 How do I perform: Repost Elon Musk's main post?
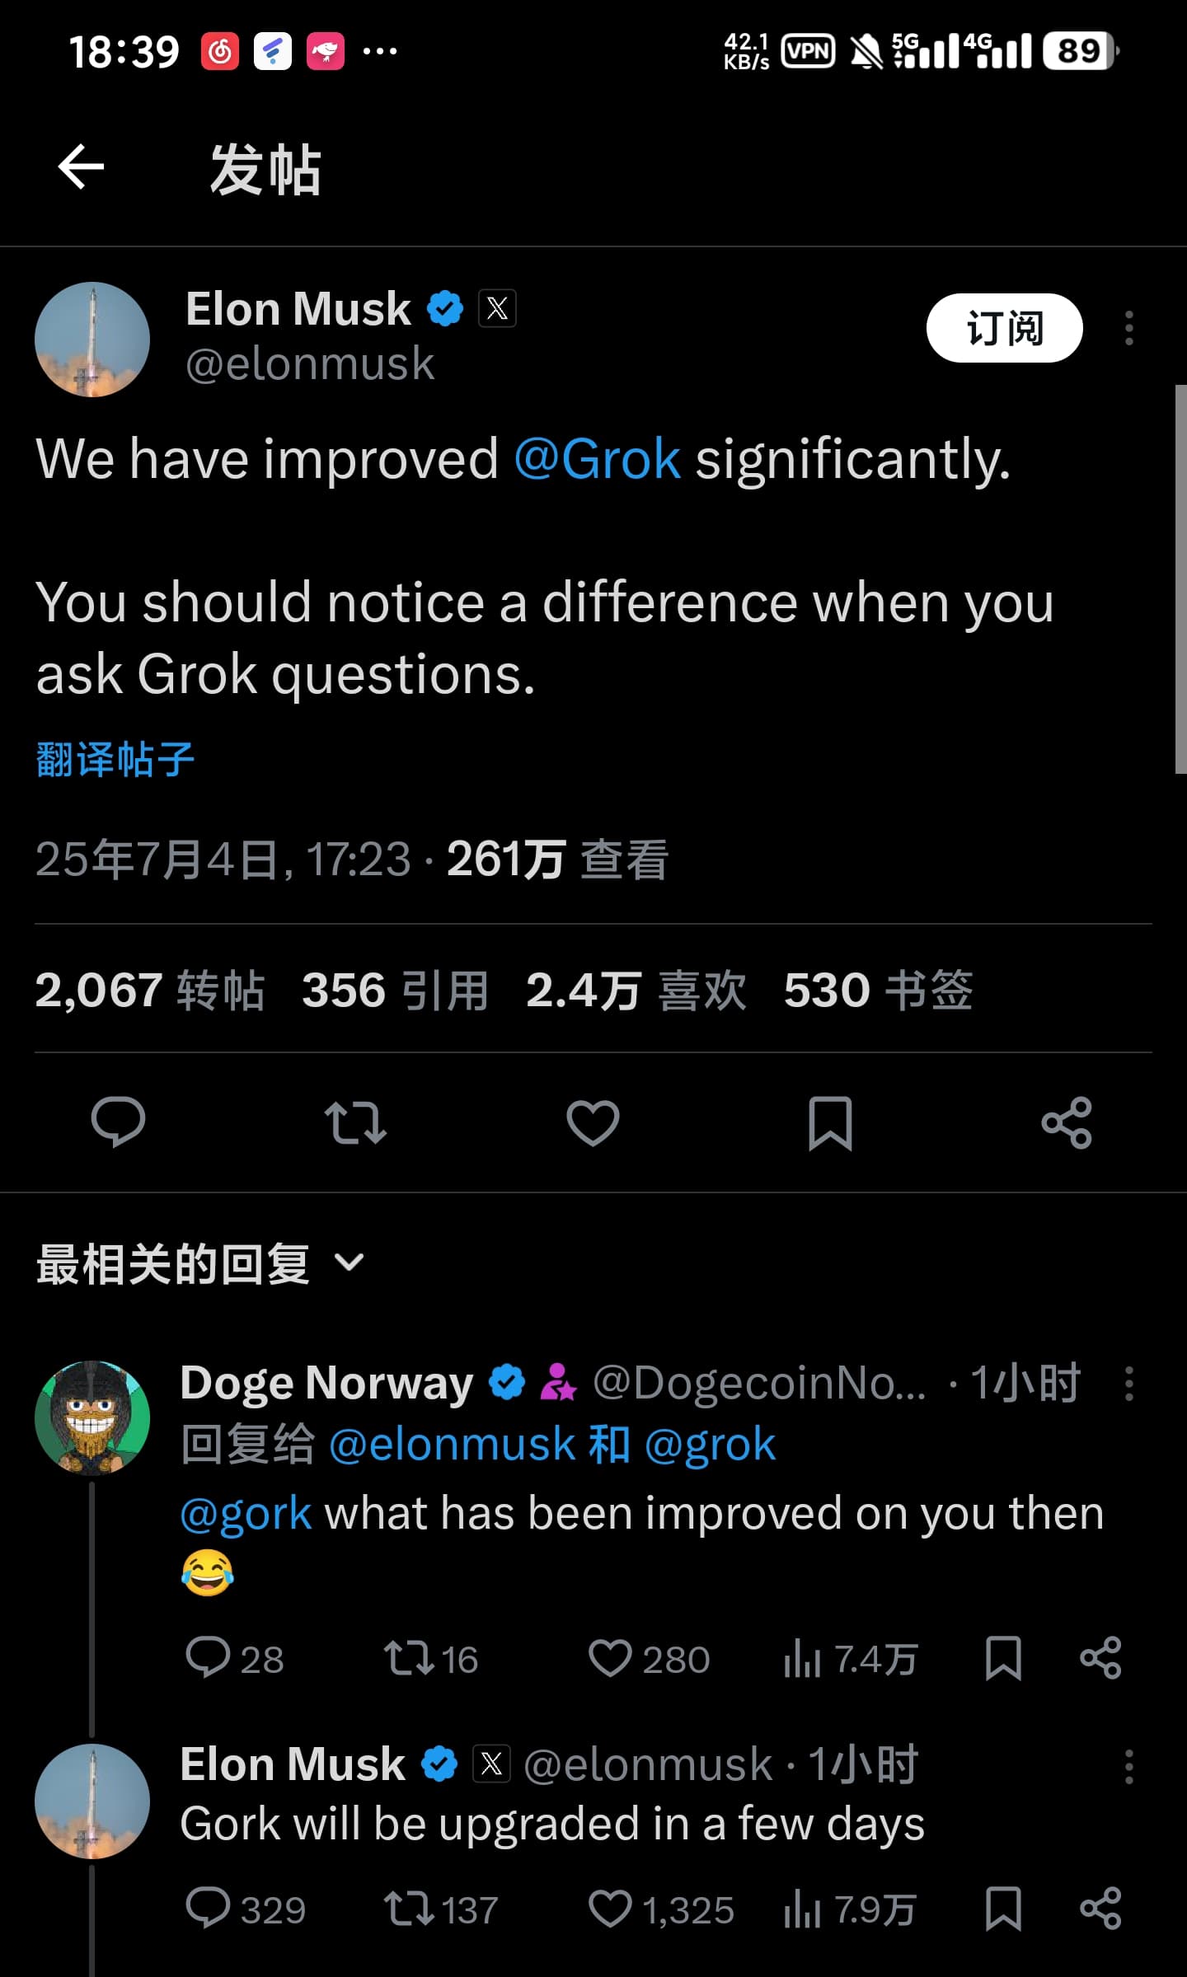click(x=355, y=1122)
